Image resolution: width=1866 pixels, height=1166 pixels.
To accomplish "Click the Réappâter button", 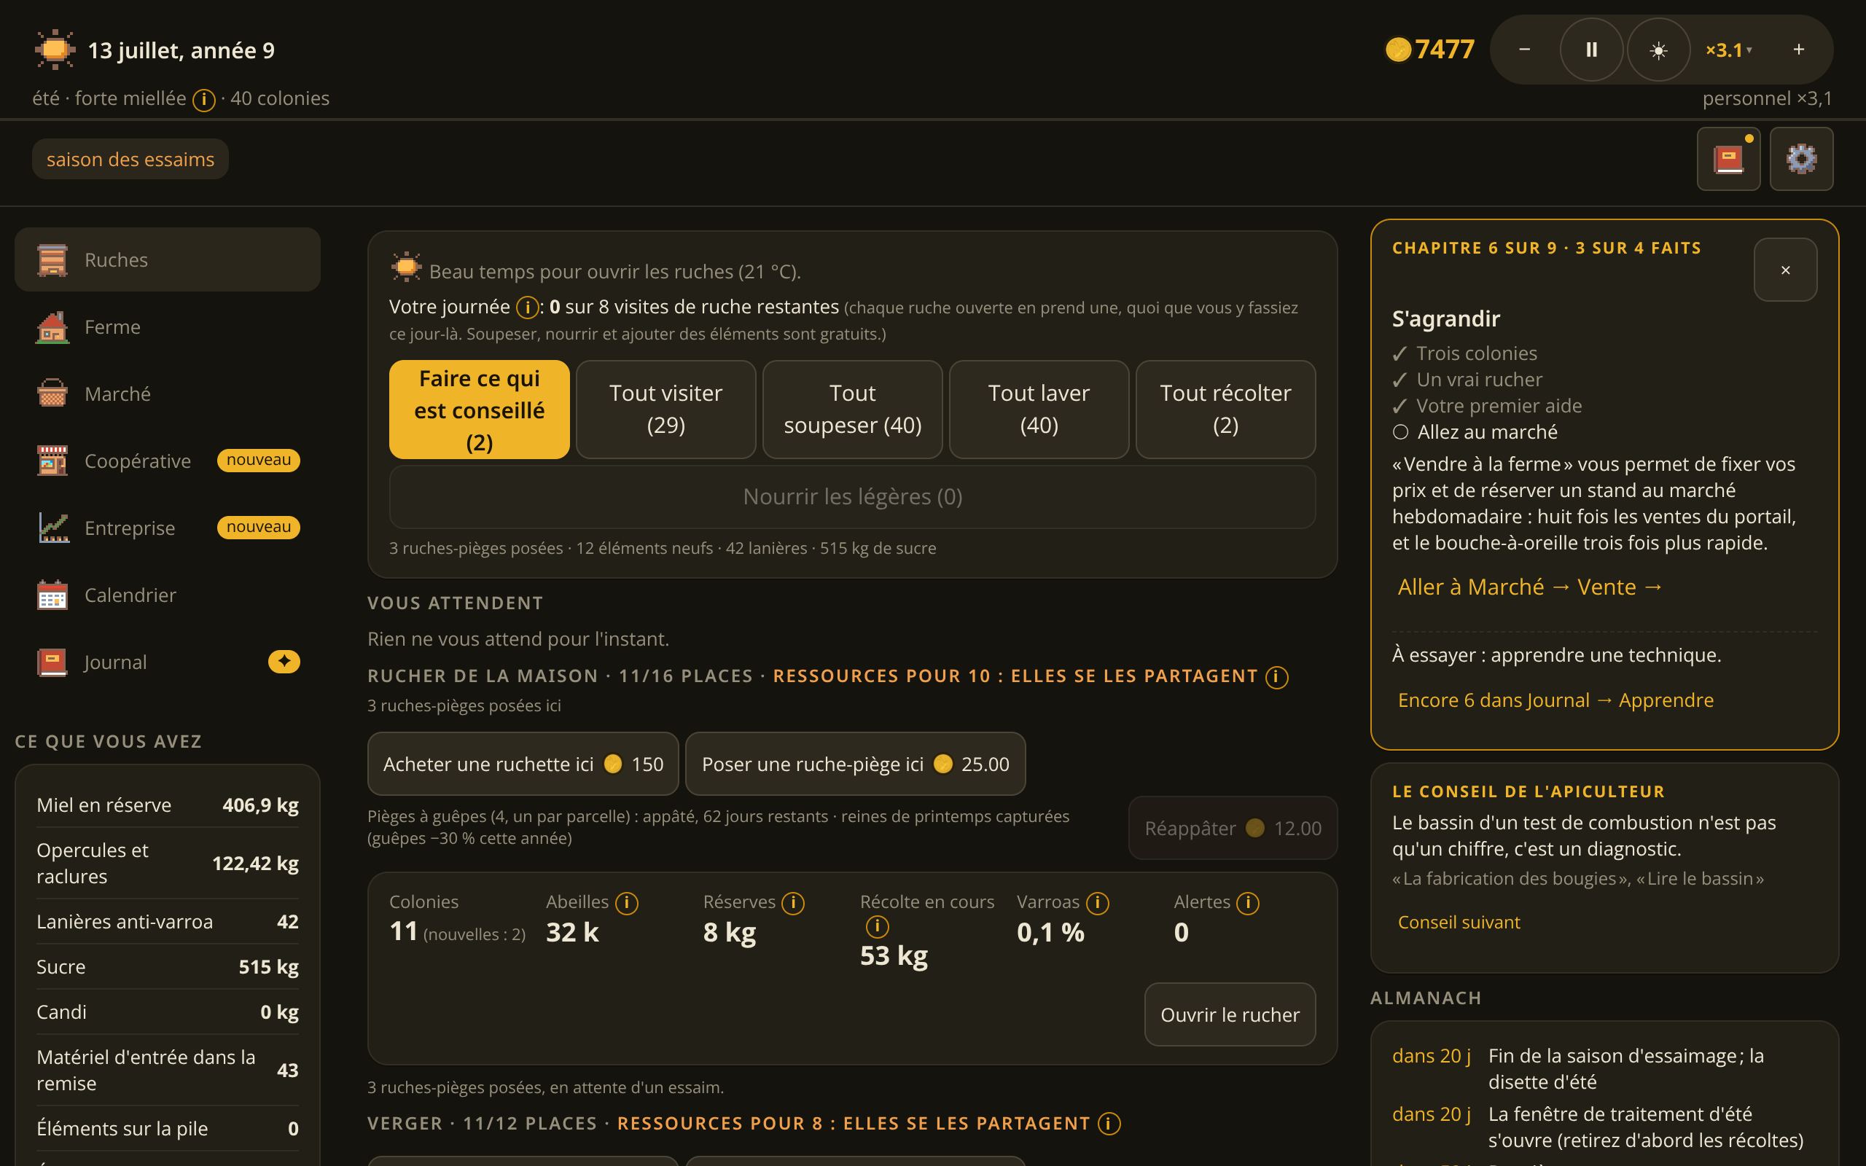I will point(1233,829).
